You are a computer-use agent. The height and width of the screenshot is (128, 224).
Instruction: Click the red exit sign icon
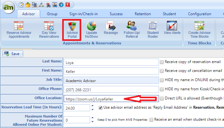[x=68, y=5]
